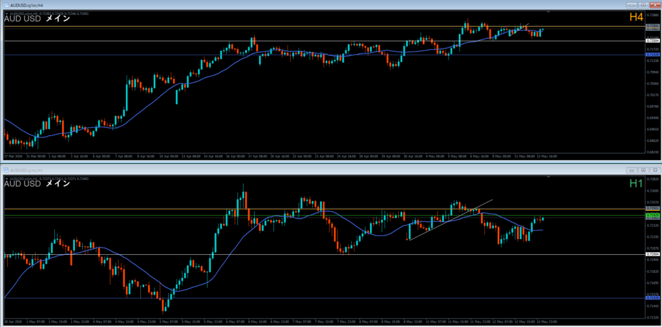Select the white 0.72004 price label on H4

pyautogui.click(x=653, y=41)
